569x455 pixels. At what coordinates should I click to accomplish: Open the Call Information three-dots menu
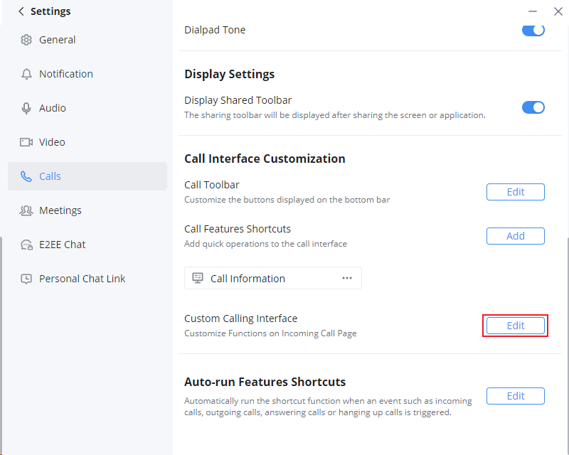click(x=347, y=278)
